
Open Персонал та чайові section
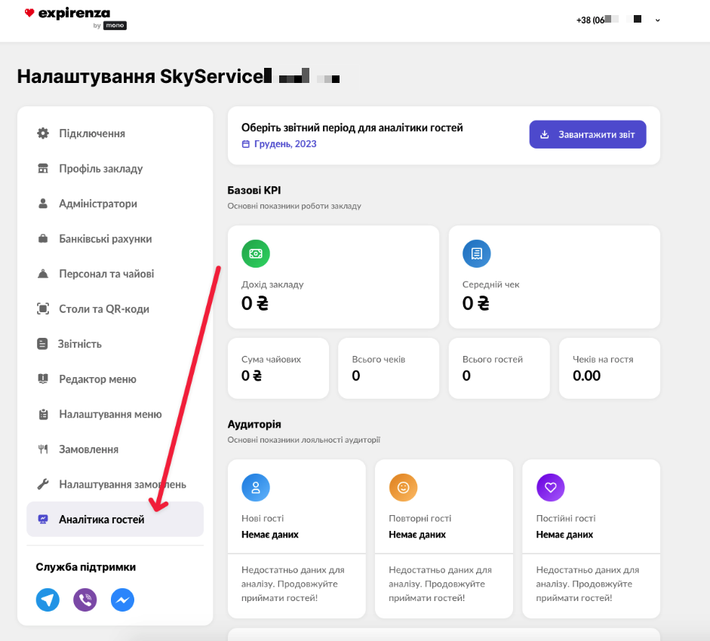pyautogui.click(x=106, y=274)
